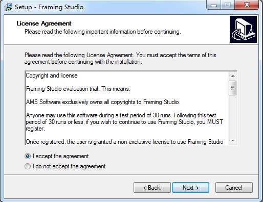Viewport: 263px width, 202px height.
Task: Click inside the license agreement text box
Action: click(x=127, y=108)
